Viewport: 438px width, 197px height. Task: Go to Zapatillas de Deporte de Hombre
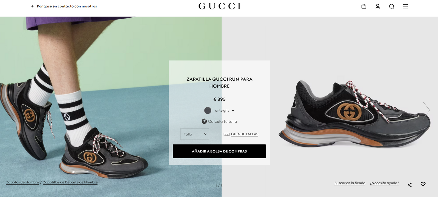coord(70,182)
